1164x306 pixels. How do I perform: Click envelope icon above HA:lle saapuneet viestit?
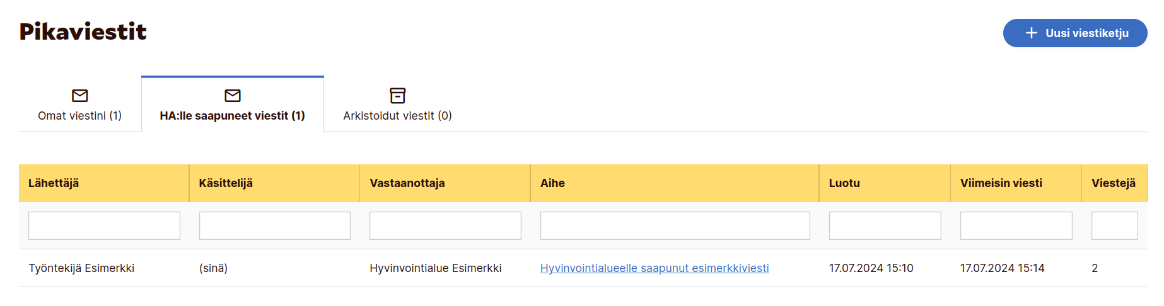[233, 96]
